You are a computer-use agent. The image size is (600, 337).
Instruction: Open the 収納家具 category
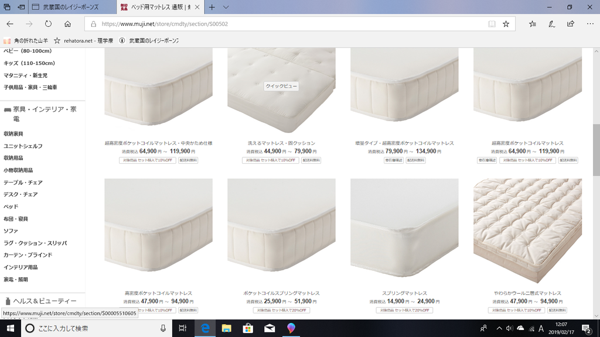tap(13, 134)
